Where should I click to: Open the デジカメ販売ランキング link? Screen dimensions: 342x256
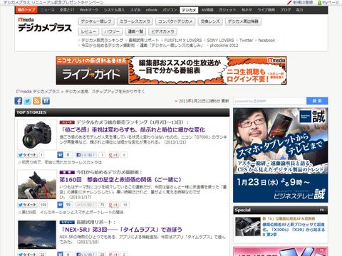pos(103,41)
